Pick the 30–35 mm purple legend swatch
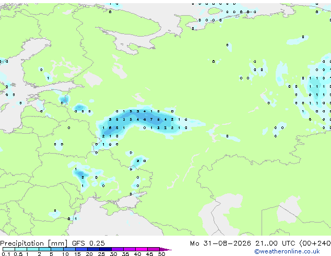This screenshot has width=331, height=256. [x=117, y=249]
